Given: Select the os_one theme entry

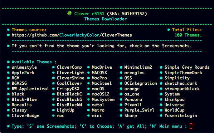Looking at the screenshot, I should point(132,94).
